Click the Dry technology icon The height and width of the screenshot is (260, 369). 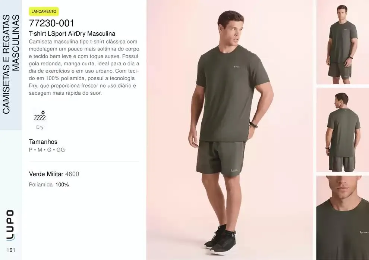click(x=40, y=116)
